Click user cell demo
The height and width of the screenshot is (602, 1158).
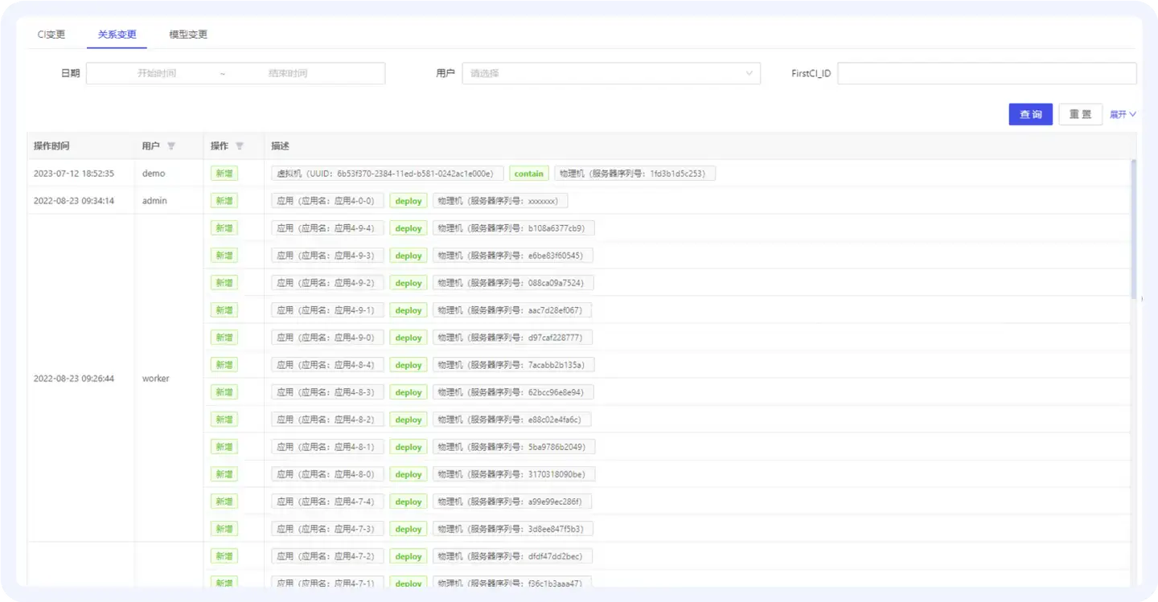pos(154,174)
